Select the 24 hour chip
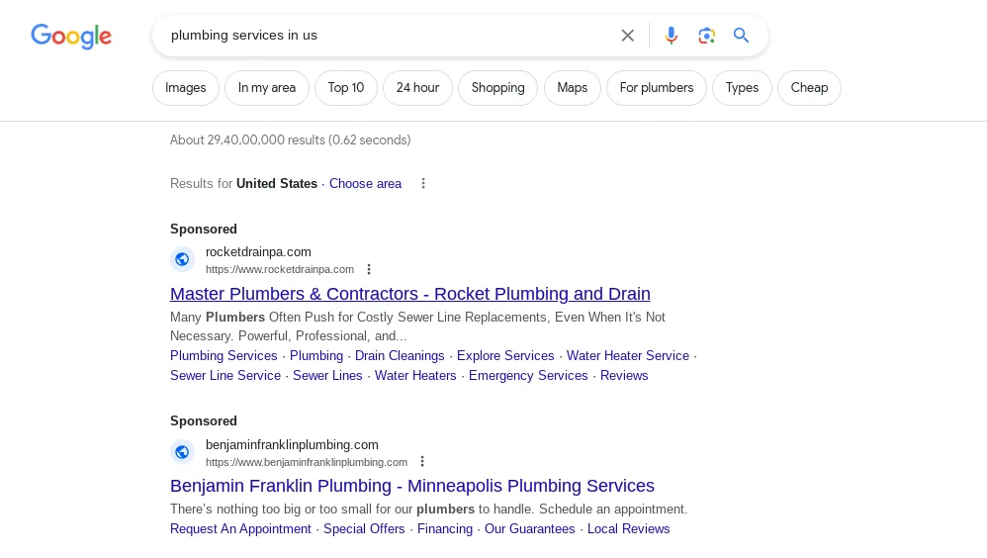Image resolution: width=987 pixels, height=558 pixels. coord(417,87)
